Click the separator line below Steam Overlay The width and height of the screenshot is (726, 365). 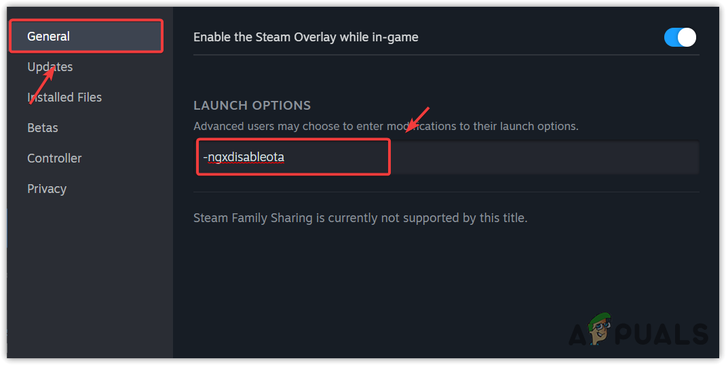(446, 54)
